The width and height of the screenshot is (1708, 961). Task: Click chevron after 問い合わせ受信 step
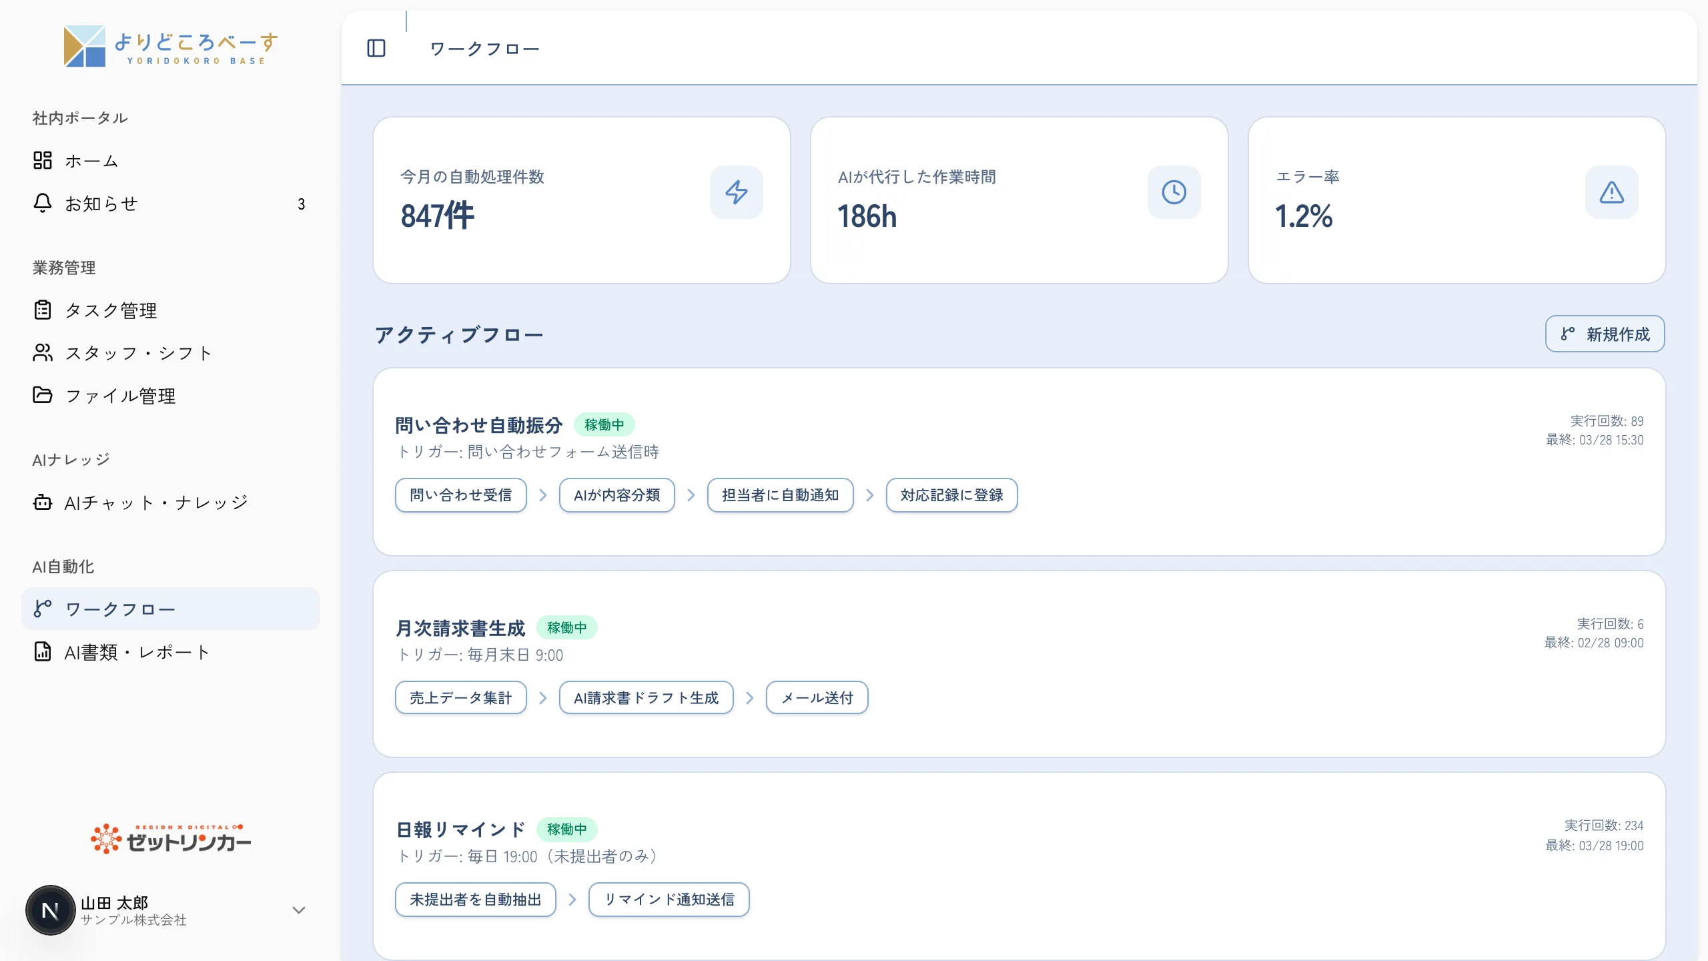tap(543, 495)
